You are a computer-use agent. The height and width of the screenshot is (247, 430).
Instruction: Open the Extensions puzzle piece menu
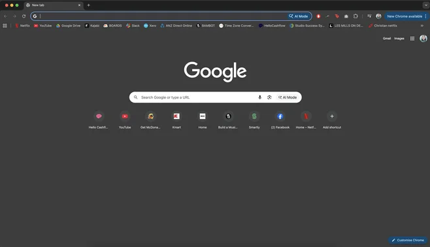[356, 16]
